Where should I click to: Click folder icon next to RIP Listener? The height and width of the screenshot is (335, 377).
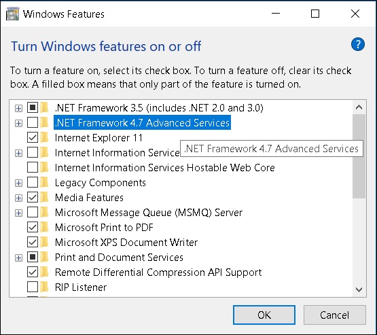pyautogui.click(x=44, y=287)
